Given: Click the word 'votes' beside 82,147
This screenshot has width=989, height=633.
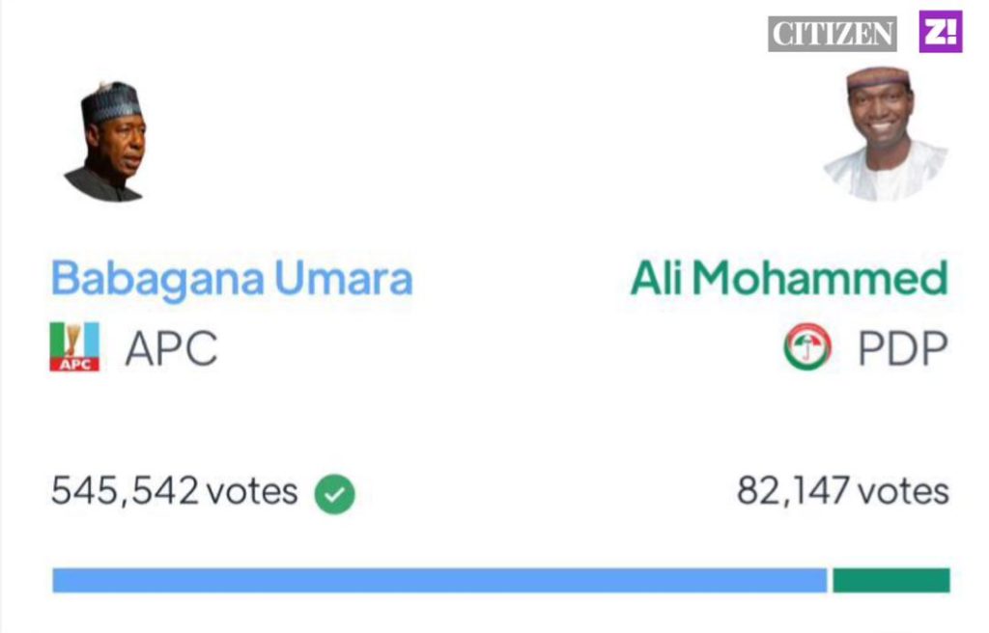Looking at the screenshot, I should 904,491.
